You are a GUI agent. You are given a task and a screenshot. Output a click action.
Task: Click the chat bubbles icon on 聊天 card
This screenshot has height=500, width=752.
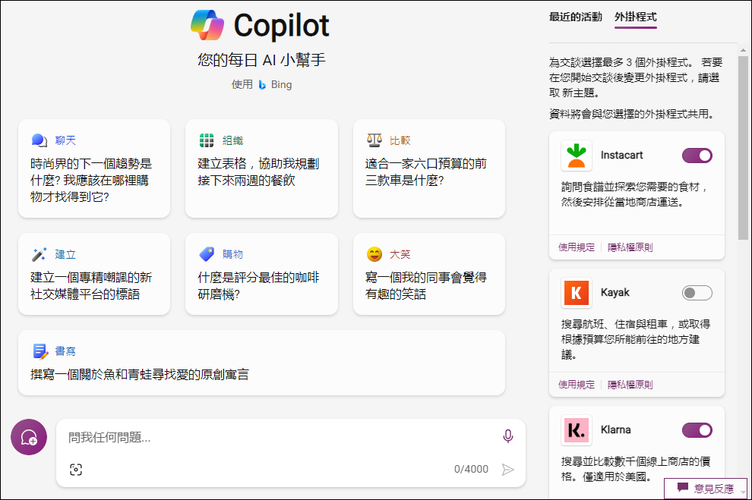click(x=39, y=140)
